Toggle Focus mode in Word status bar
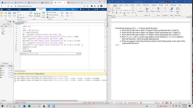This screenshot has width=193, height=108. pos(157,103)
